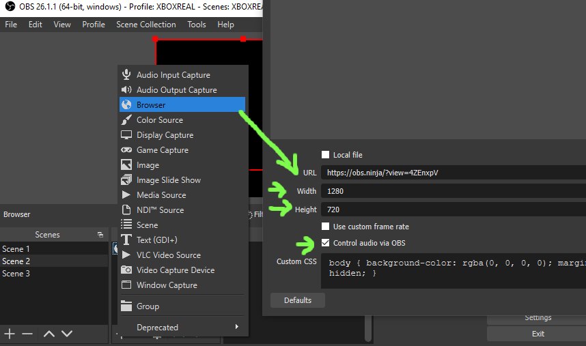Move scene up with up arrow

point(49,334)
